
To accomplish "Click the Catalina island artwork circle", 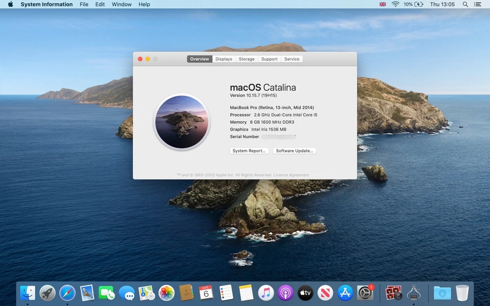I will pos(182,122).
